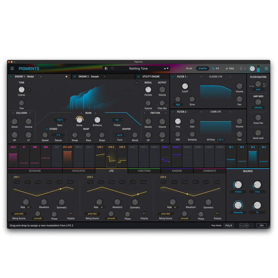This screenshot has height=278, width=278.
Task: Toggle LFO 1 Rate hz sync mode
Action: (x=28, y=207)
